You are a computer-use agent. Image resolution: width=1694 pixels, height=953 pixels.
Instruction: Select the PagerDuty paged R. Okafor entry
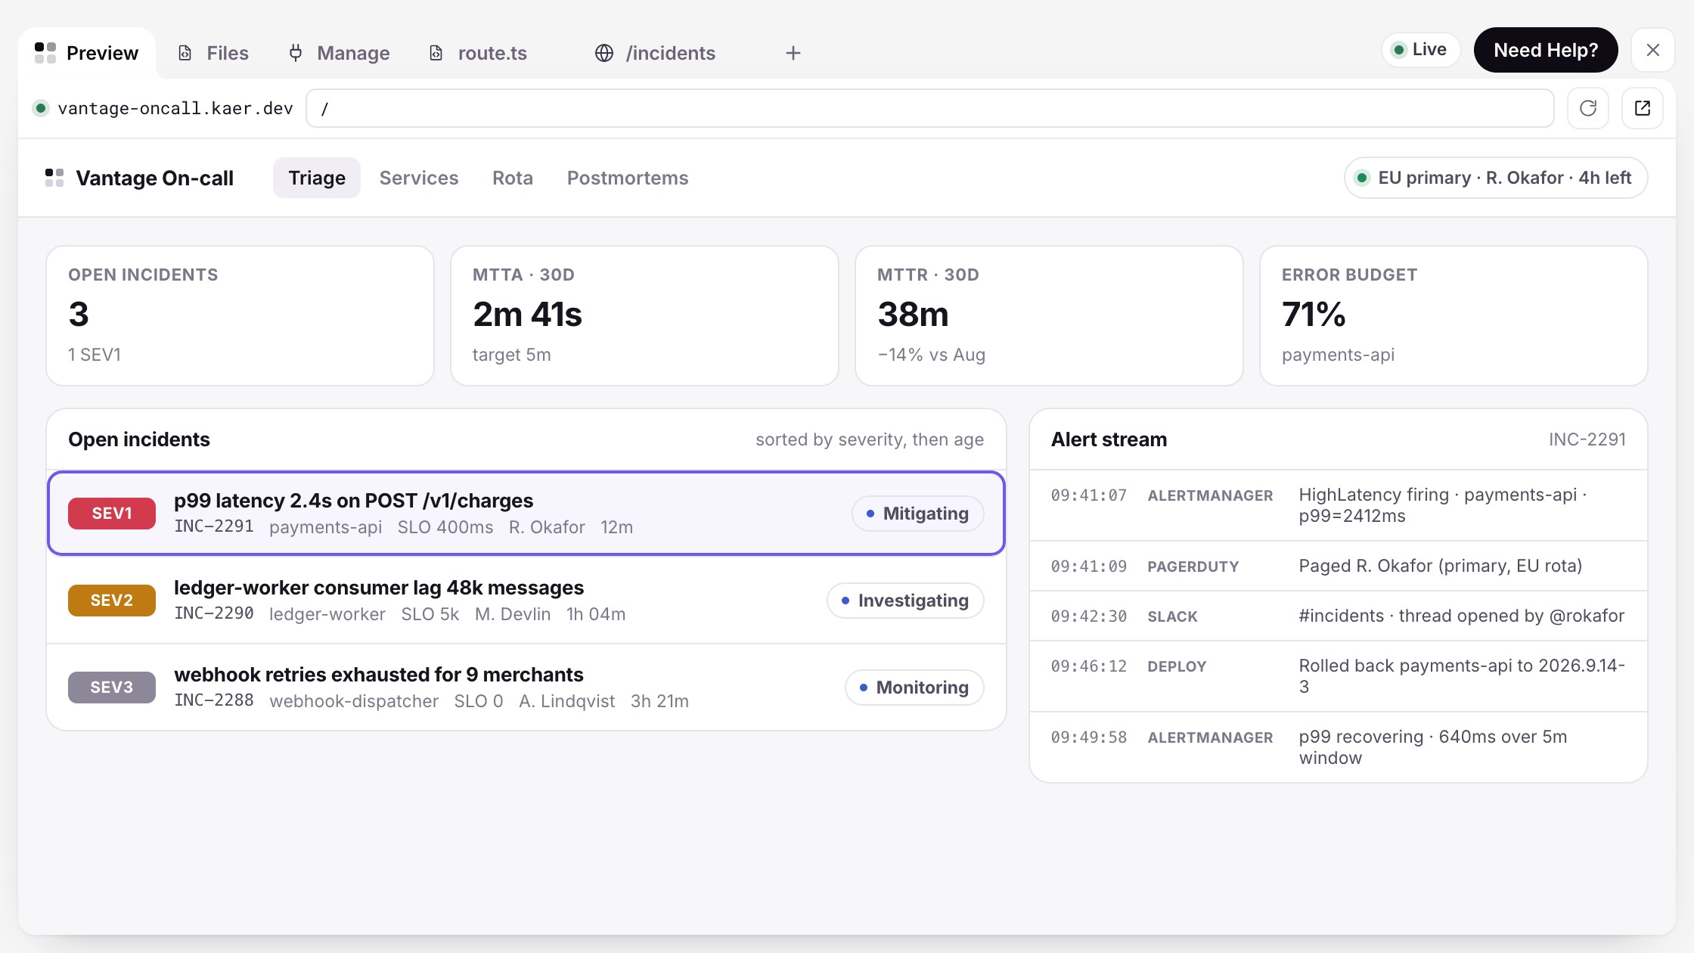pyautogui.click(x=1338, y=566)
